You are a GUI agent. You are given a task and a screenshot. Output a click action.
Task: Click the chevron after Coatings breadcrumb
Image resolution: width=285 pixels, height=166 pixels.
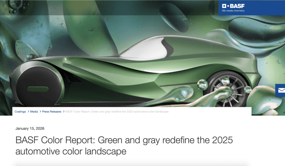28,112
